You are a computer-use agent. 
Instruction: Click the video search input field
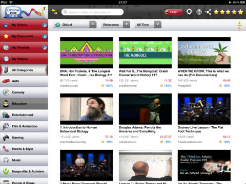coord(92,12)
